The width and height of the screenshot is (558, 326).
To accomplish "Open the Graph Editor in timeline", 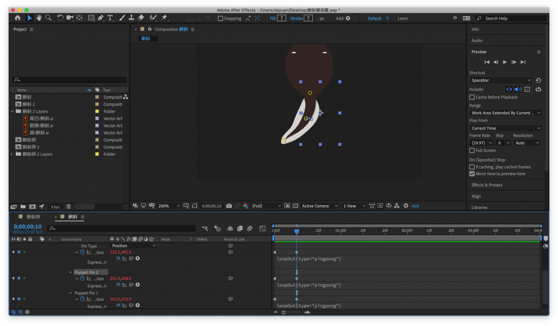I will click(x=263, y=229).
